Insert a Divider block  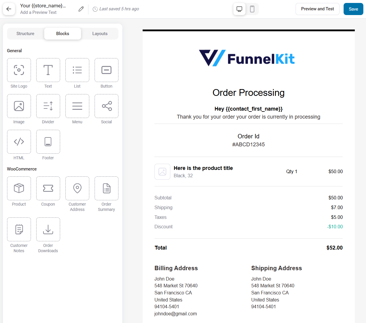click(x=48, y=106)
